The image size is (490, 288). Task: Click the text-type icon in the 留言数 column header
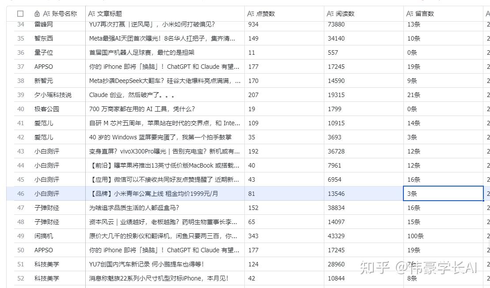(x=410, y=14)
